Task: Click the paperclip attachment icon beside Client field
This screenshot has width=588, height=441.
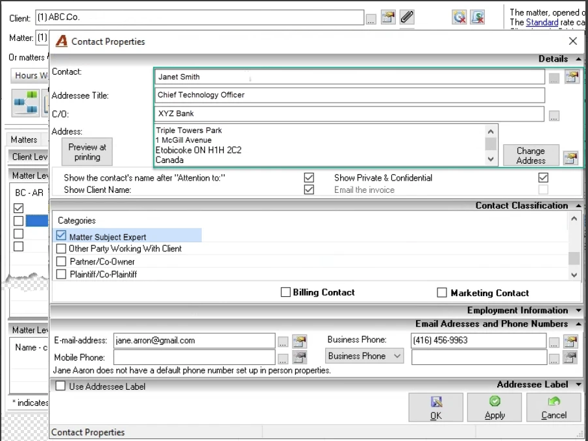Action: (407, 18)
